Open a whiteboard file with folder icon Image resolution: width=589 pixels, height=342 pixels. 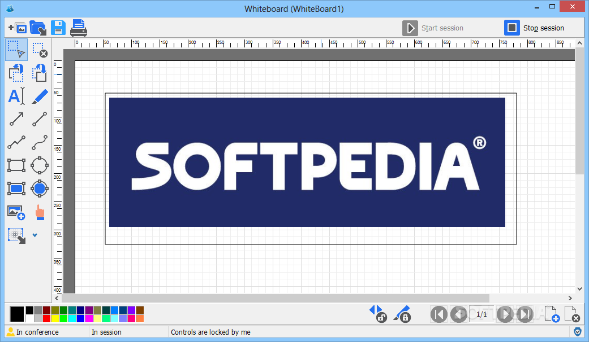[38, 28]
